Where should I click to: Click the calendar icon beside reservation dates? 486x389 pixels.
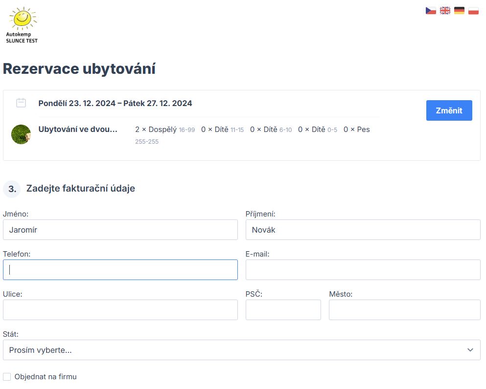point(21,103)
